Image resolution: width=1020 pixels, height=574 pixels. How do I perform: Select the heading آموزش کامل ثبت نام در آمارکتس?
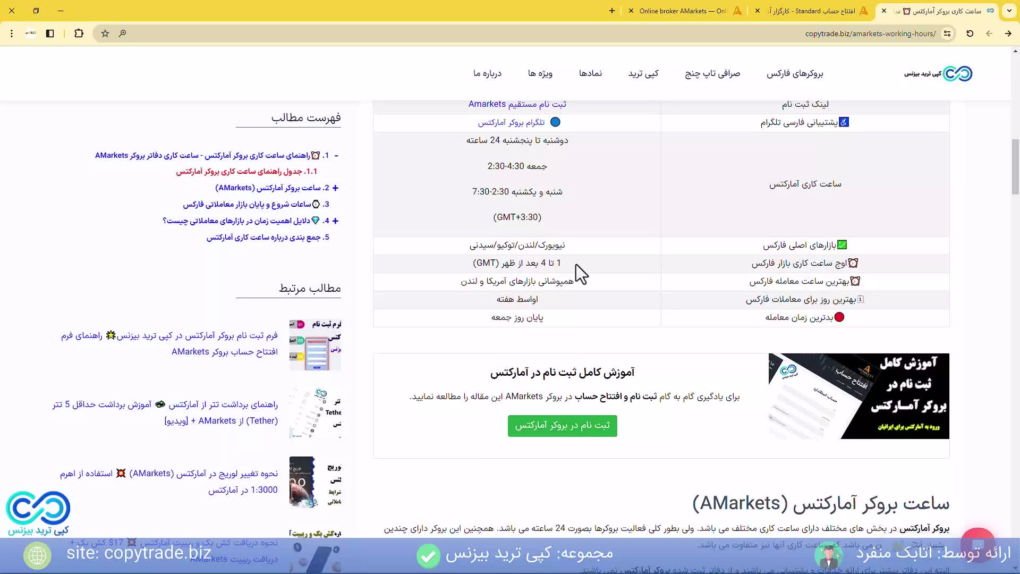[562, 372]
